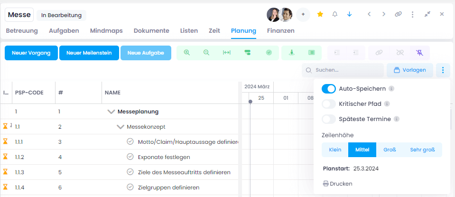The image size is (455, 197).
Task: Click the purple unpin icon
Action: (x=419, y=53)
